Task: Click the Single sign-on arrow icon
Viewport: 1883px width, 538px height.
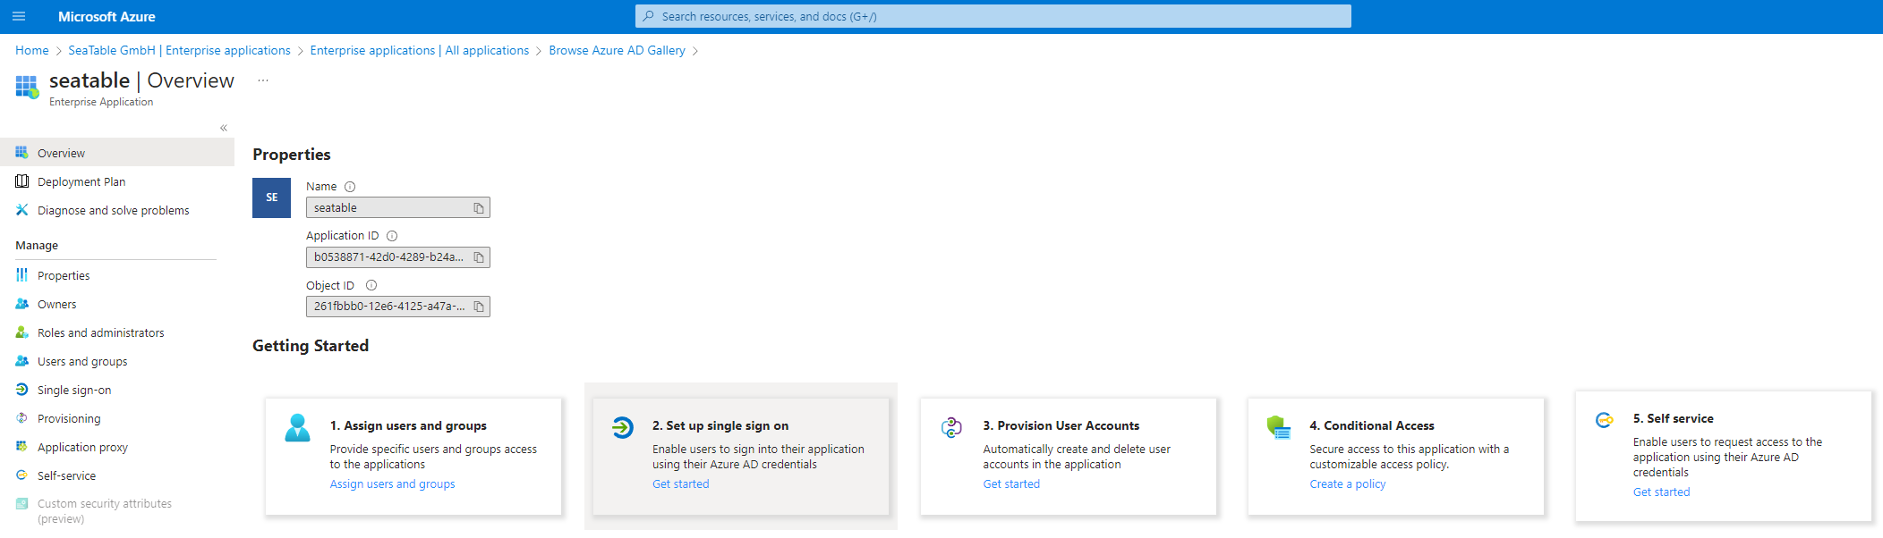Action: [21, 390]
